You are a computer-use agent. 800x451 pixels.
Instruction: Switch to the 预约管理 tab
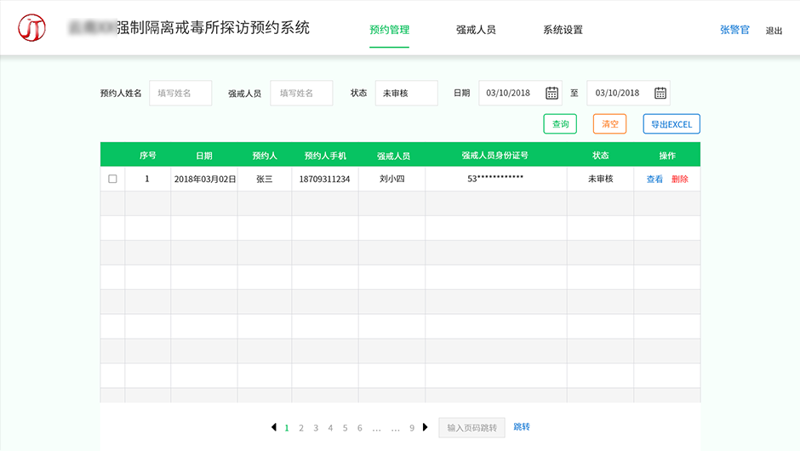389,30
